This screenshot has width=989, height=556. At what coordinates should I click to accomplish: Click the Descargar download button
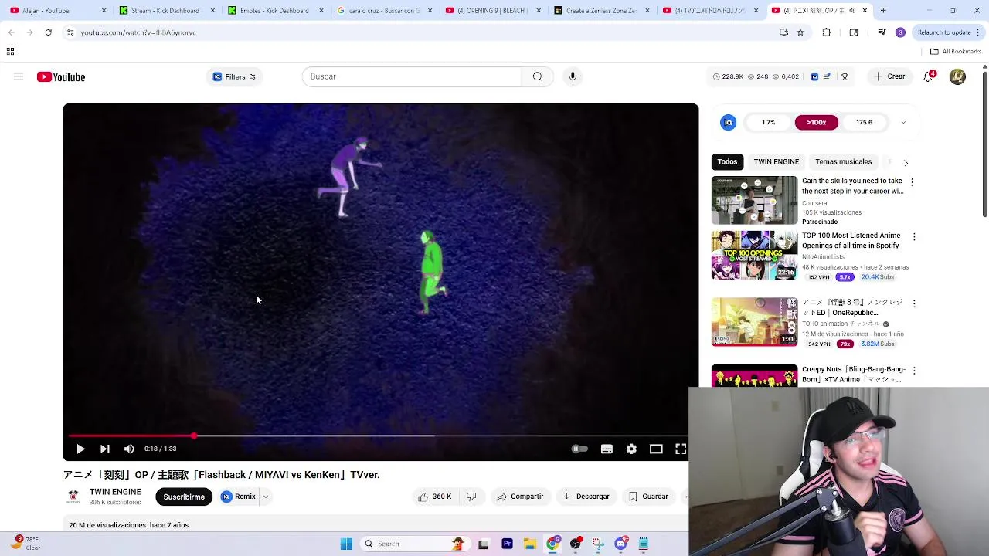coord(586,497)
